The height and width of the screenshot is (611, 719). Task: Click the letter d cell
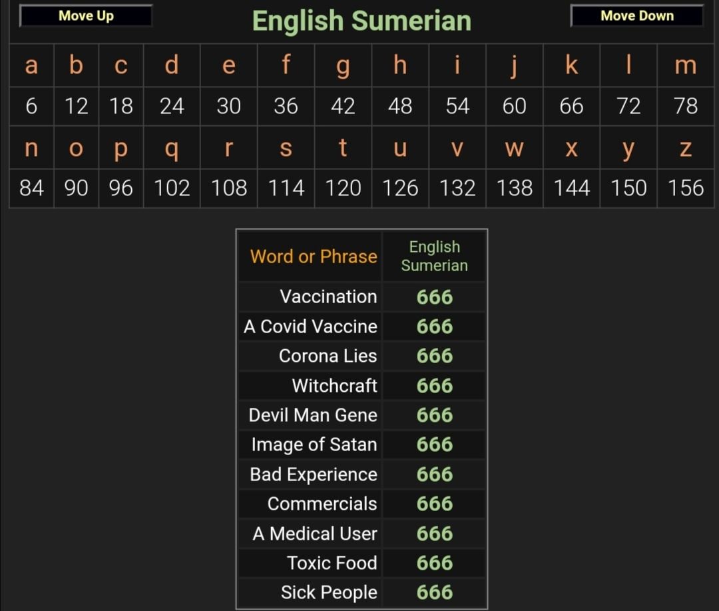172,65
